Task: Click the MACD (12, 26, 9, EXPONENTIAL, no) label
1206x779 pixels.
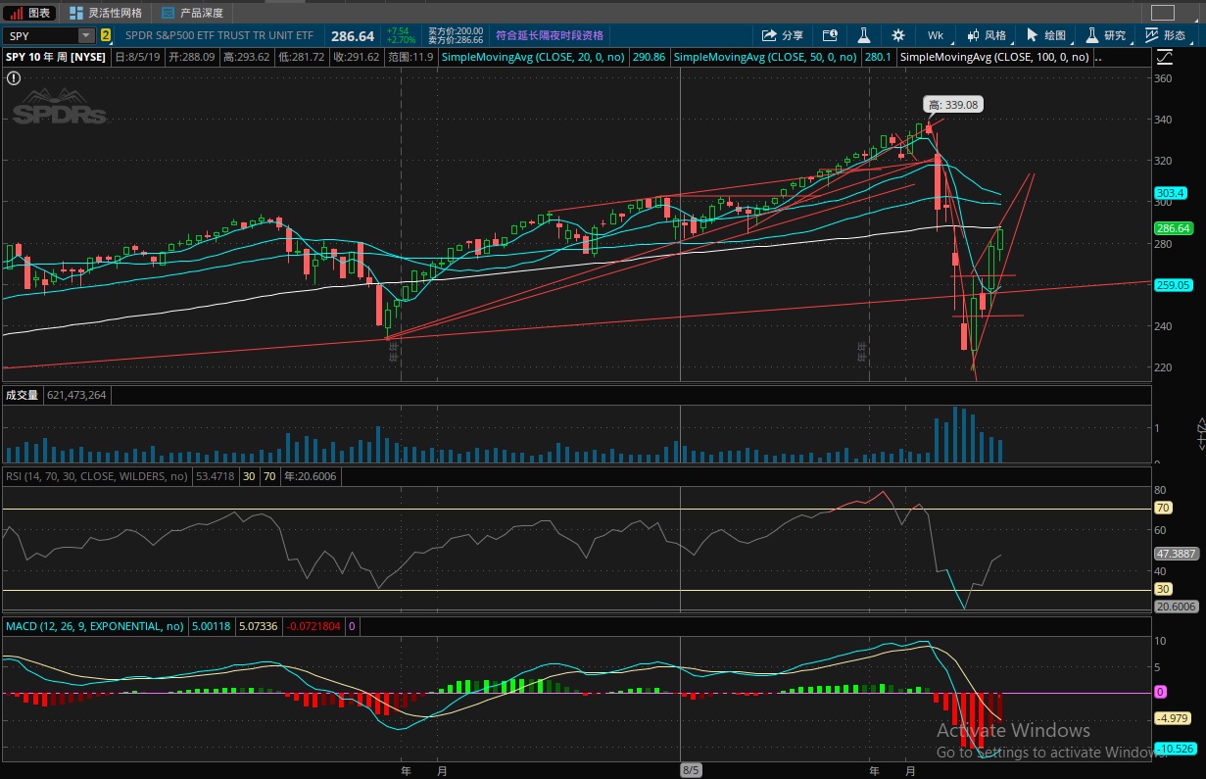Action: pos(96,625)
